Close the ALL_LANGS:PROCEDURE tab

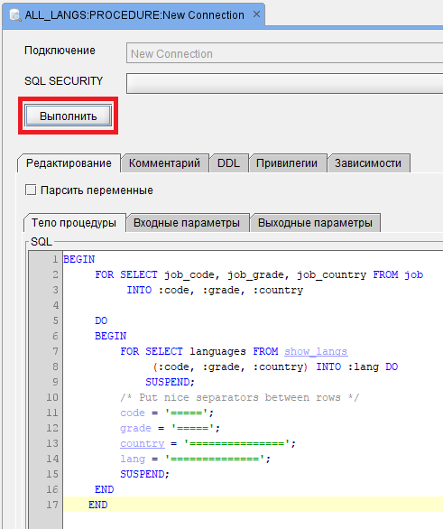coord(256,14)
